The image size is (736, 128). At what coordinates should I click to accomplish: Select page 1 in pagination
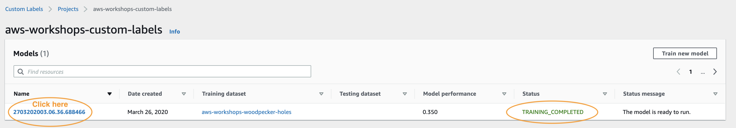(x=691, y=72)
